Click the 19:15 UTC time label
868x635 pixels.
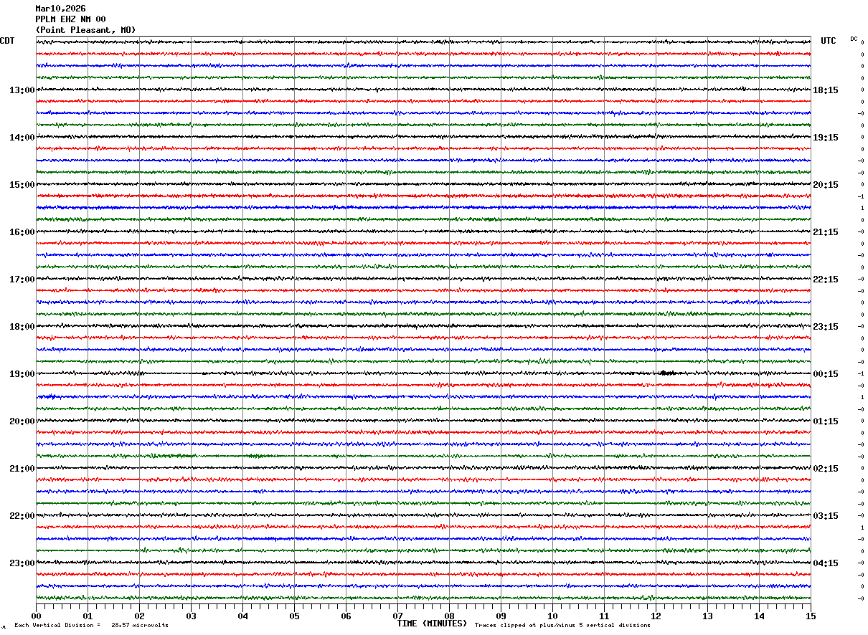pyautogui.click(x=826, y=138)
